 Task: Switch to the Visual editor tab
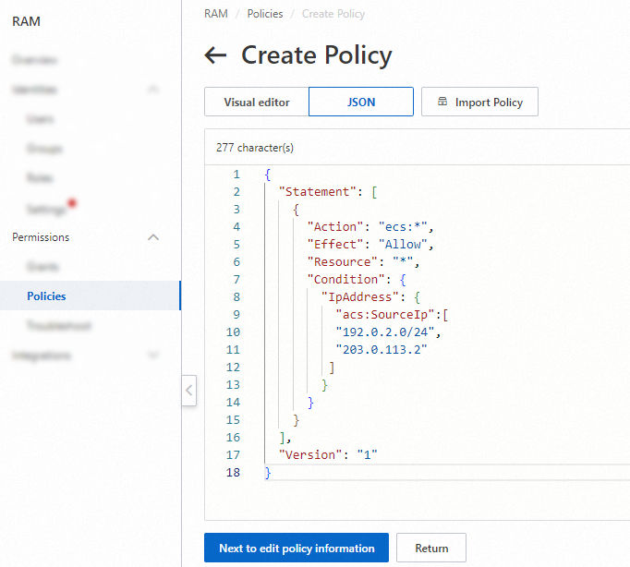pyautogui.click(x=257, y=102)
